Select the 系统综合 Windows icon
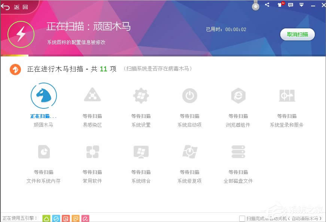 (141, 151)
